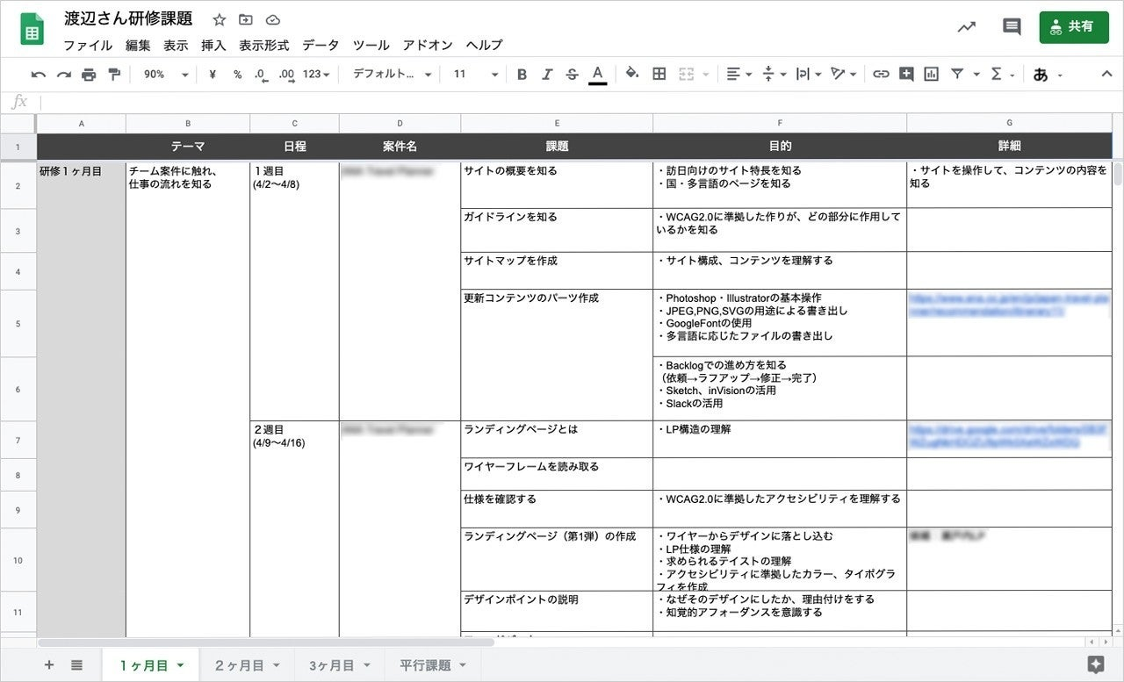This screenshot has width=1124, height=682.
Task: Open the borders tool
Action: coord(659,75)
